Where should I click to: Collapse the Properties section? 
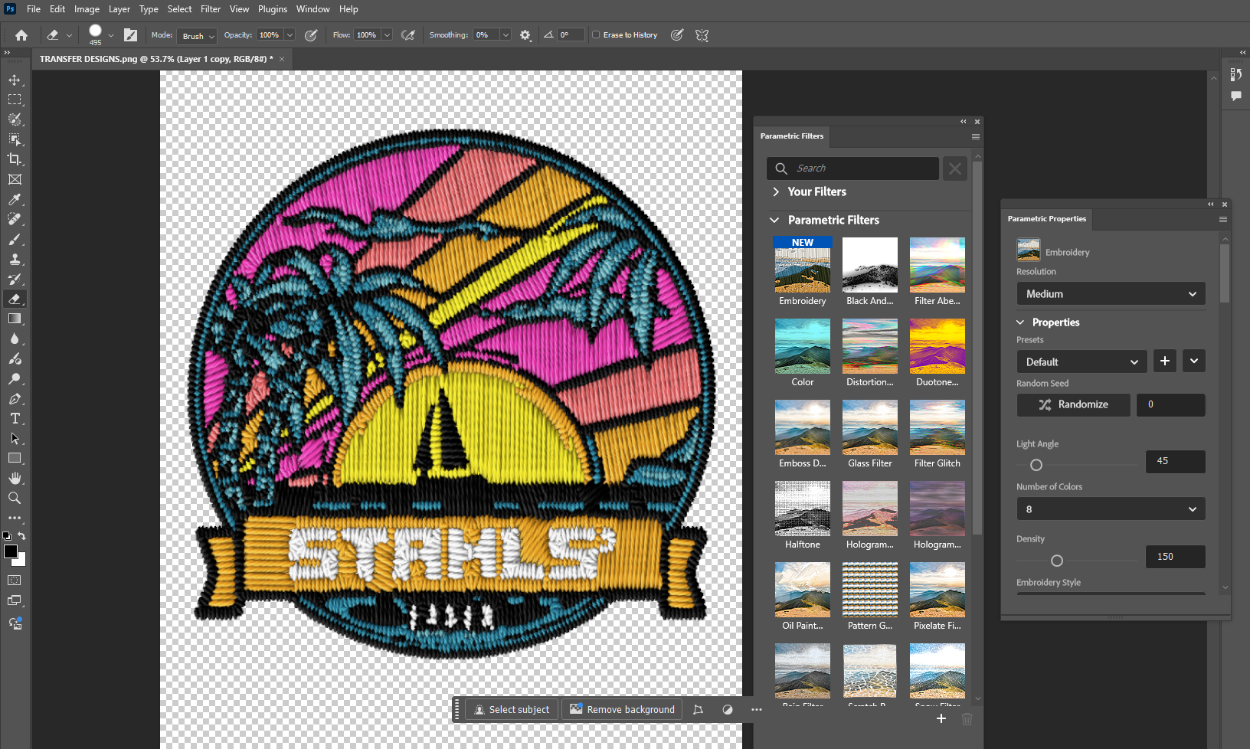click(x=1020, y=322)
